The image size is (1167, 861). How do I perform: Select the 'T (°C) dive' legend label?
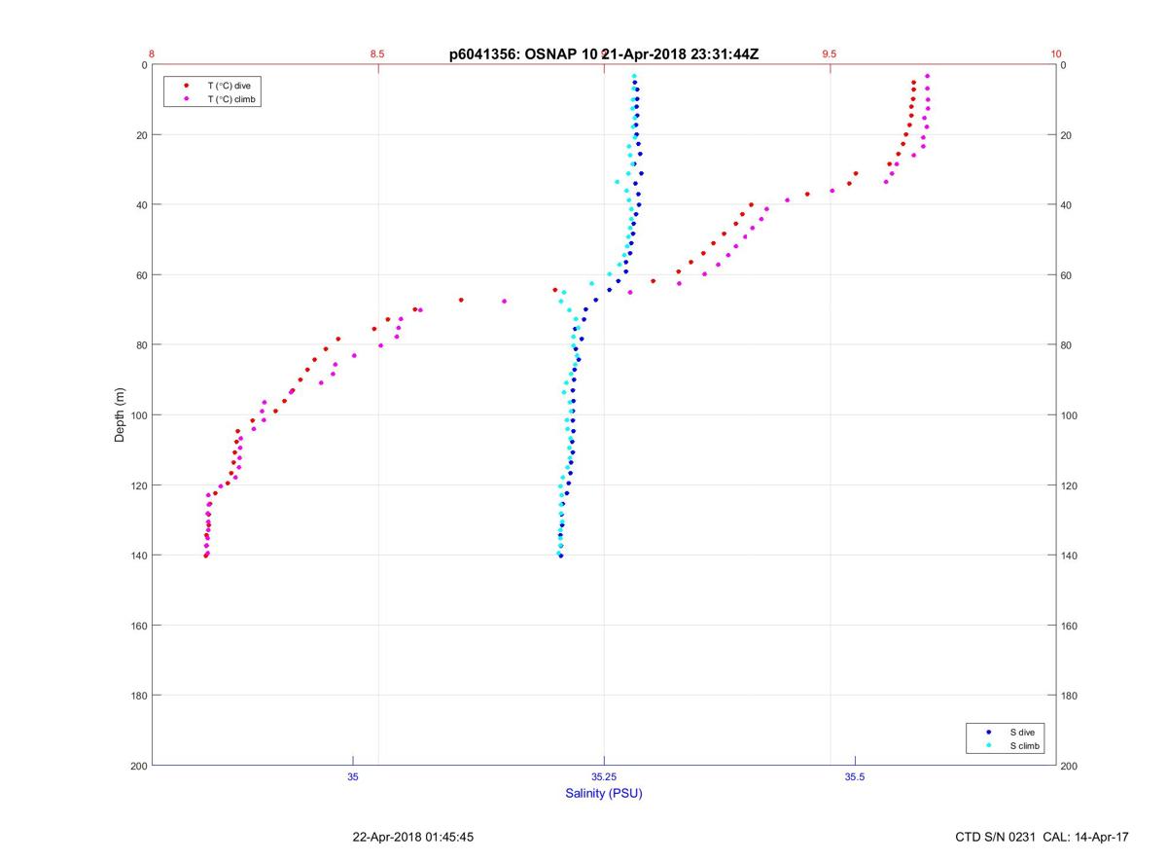[229, 86]
